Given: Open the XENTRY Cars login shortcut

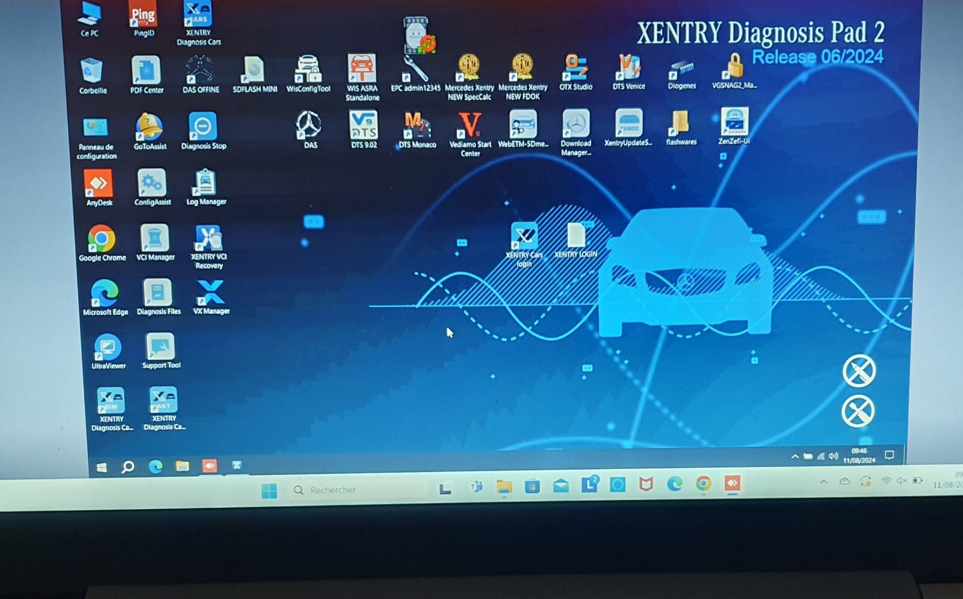Looking at the screenshot, I should 524,244.
